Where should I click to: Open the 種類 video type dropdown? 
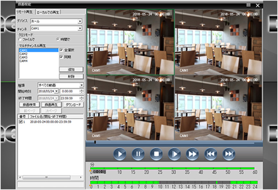tap(82, 85)
